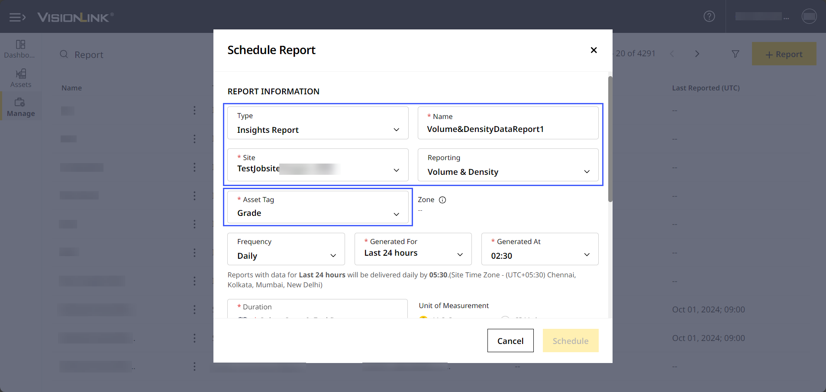Image resolution: width=826 pixels, height=392 pixels.
Task: Select the Manage sidebar item
Action: (20, 107)
